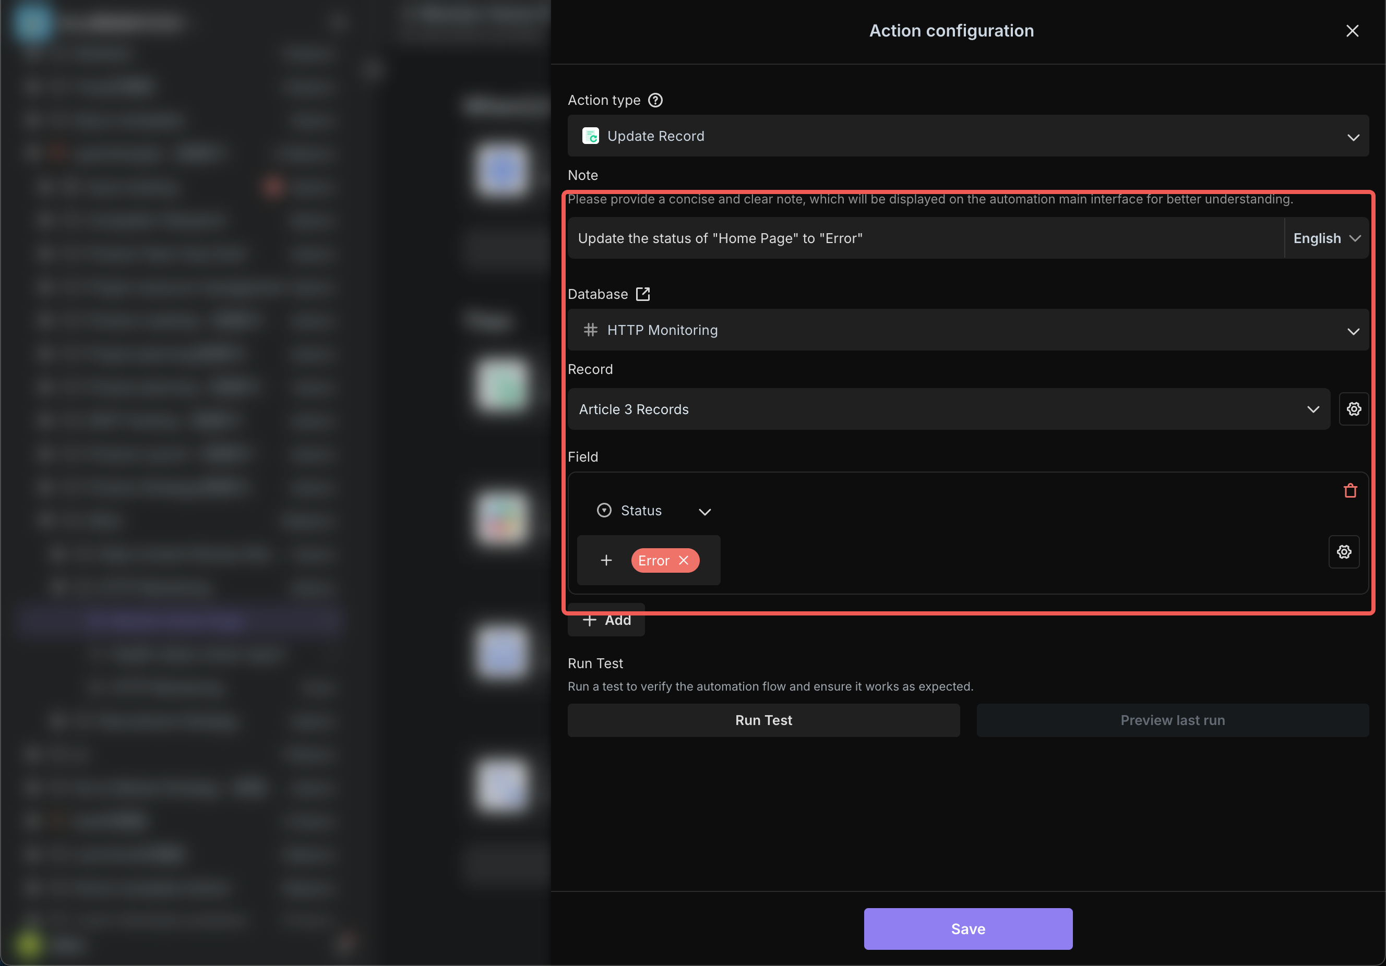Click the HTTP Monitoring database icon
Screen dimensions: 1386x966
591,330
